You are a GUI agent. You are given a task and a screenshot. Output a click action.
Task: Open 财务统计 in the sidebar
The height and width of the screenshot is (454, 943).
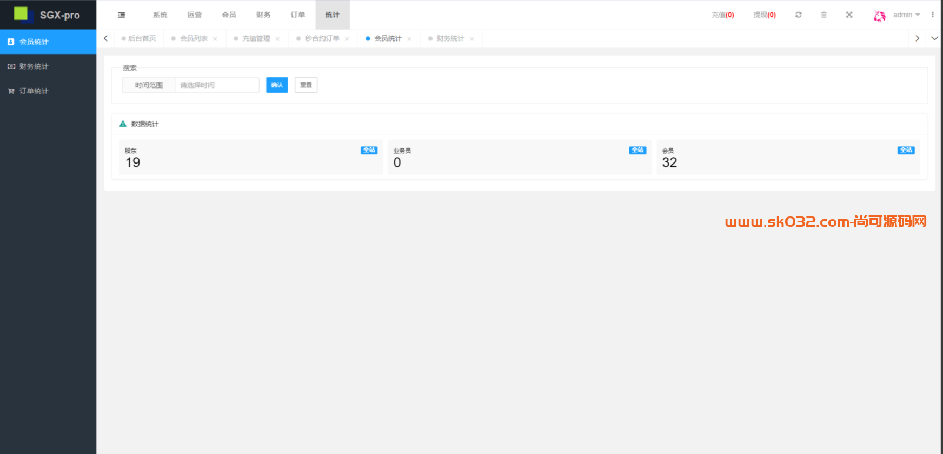(x=48, y=66)
